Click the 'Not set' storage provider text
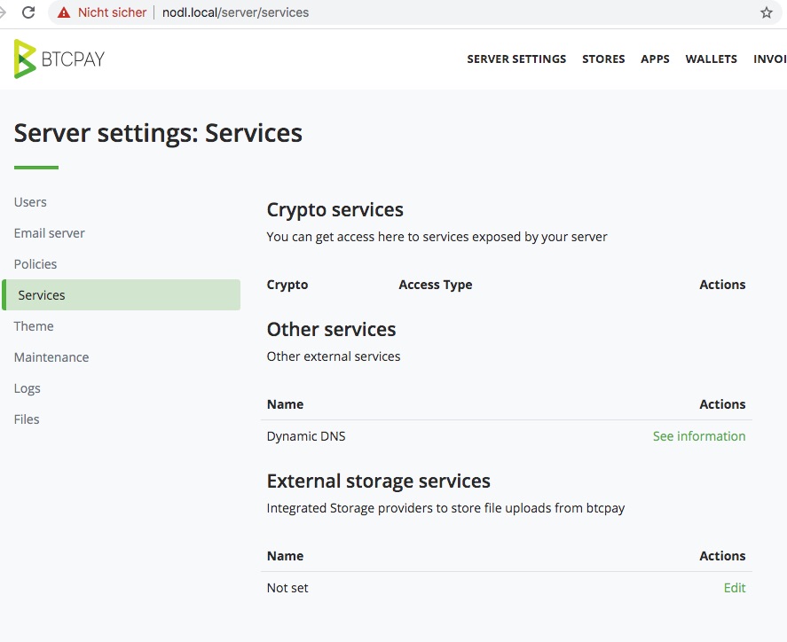 [x=287, y=588]
